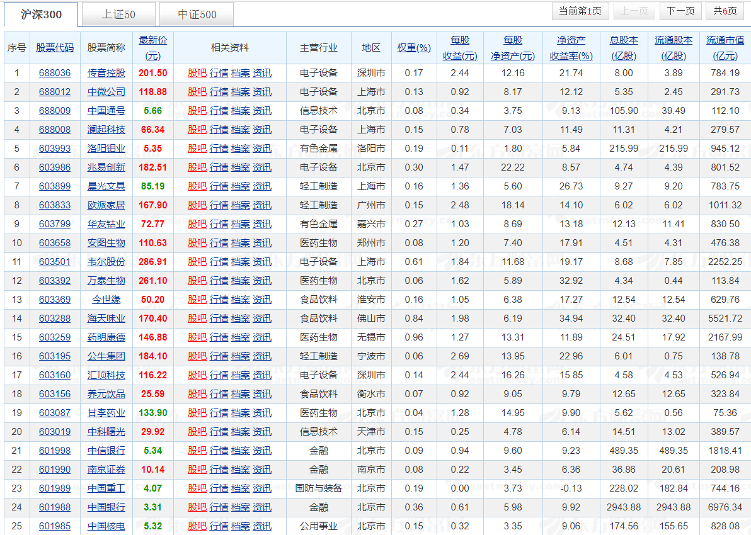Open 股吧 link for 药明康德
The width and height of the screenshot is (751, 535).
point(197,337)
